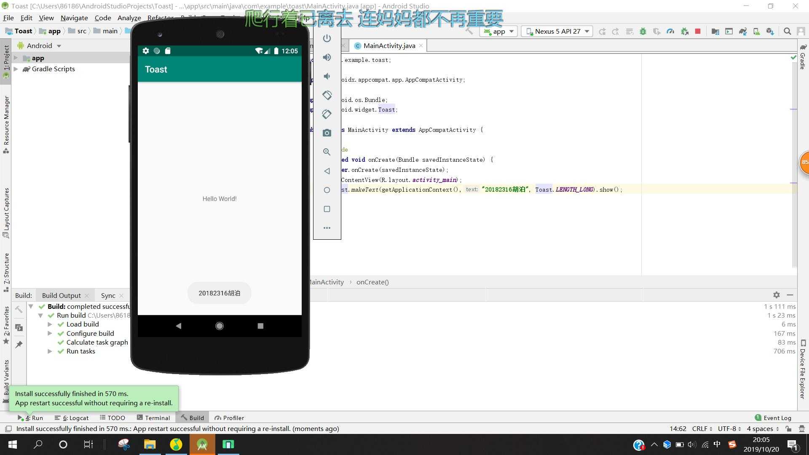Open run configuration 'app' dropdown
The image size is (809, 455).
(x=499, y=31)
